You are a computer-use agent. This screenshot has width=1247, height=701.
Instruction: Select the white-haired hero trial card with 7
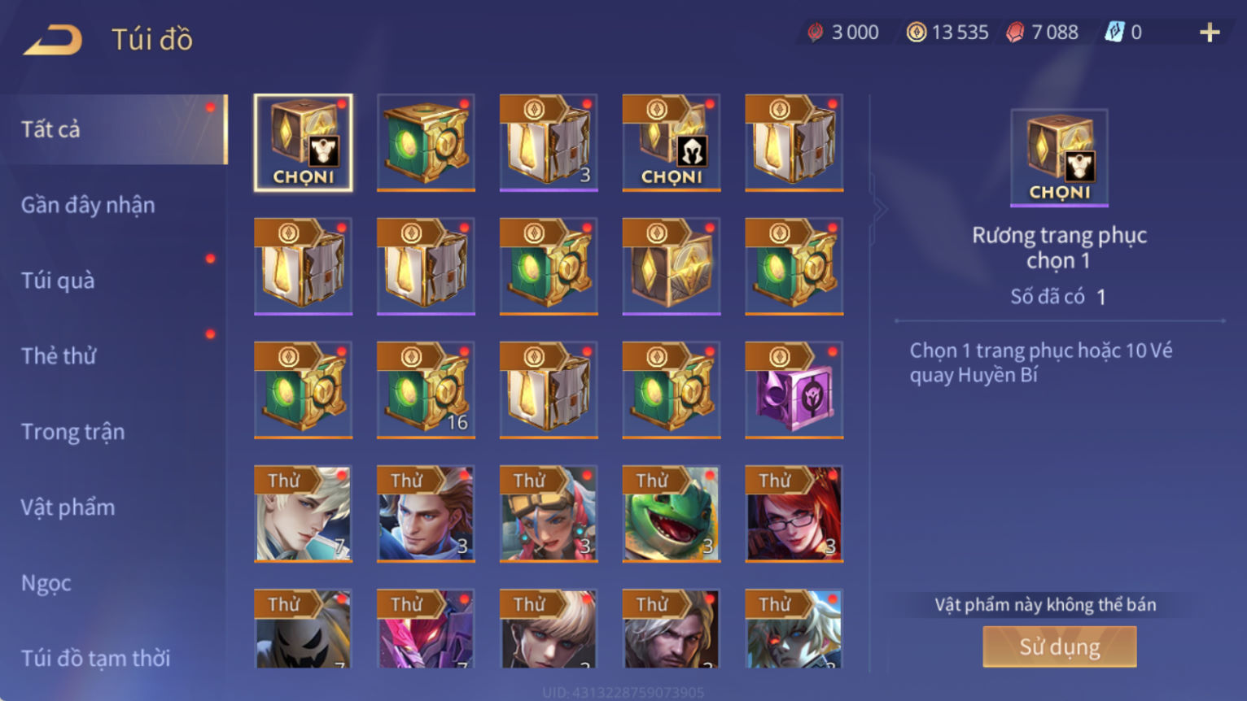(303, 513)
